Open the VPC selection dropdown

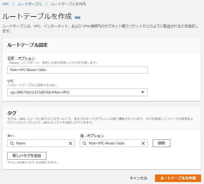click(x=77, y=92)
